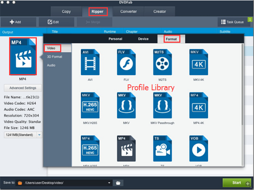
Task: Open the Personal profile tab
Action: click(115, 39)
